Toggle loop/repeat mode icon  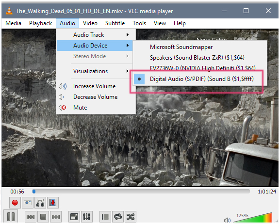click(118, 217)
